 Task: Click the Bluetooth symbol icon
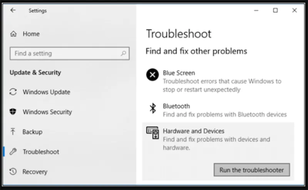pos(153,108)
